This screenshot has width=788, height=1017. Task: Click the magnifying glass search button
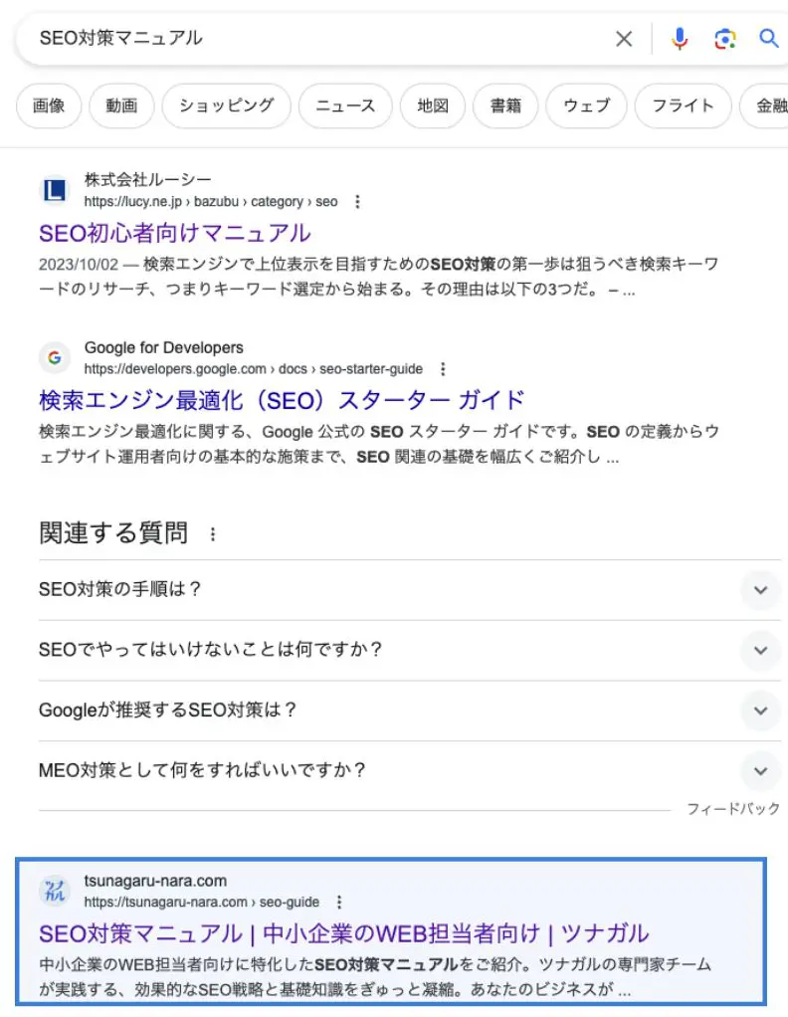tap(769, 39)
